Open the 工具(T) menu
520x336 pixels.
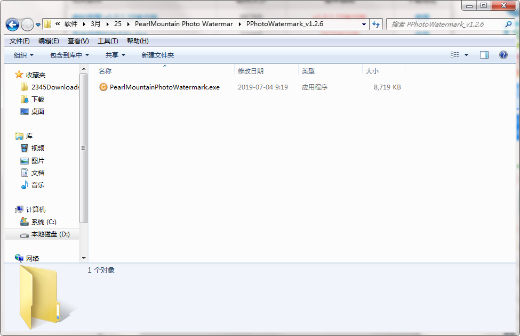(108, 40)
